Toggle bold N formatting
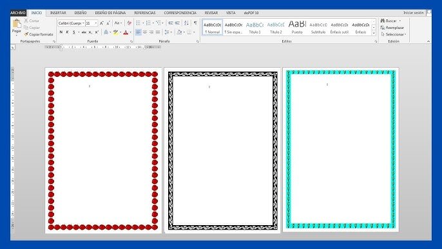Screen dimensions: 442x249 [x=61, y=32]
